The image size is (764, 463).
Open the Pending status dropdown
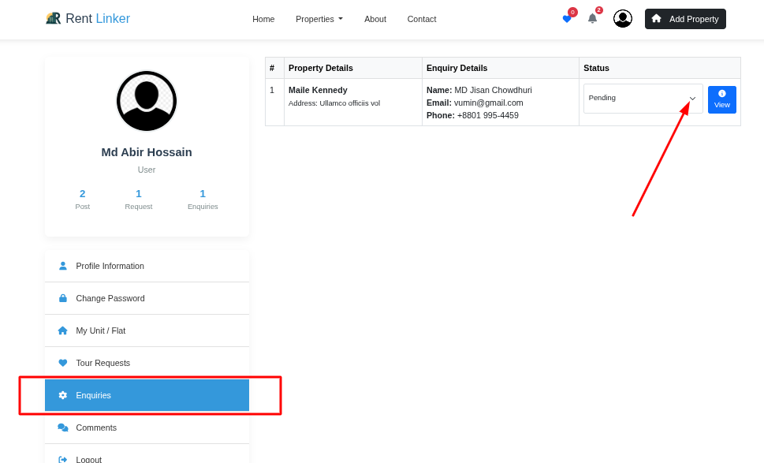[643, 99]
